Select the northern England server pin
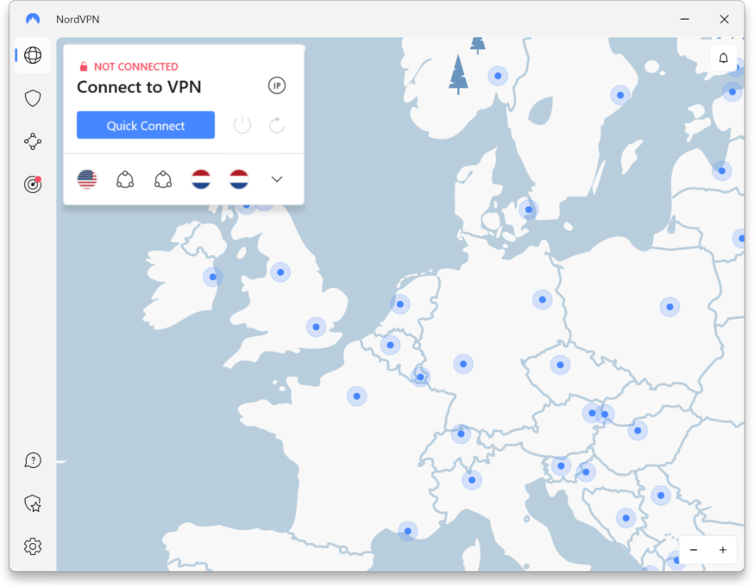The height and width of the screenshot is (586, 754). click(280, 272)
